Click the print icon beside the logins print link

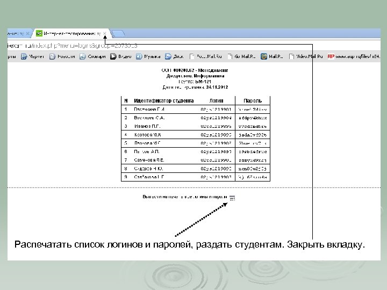point(232,198)
